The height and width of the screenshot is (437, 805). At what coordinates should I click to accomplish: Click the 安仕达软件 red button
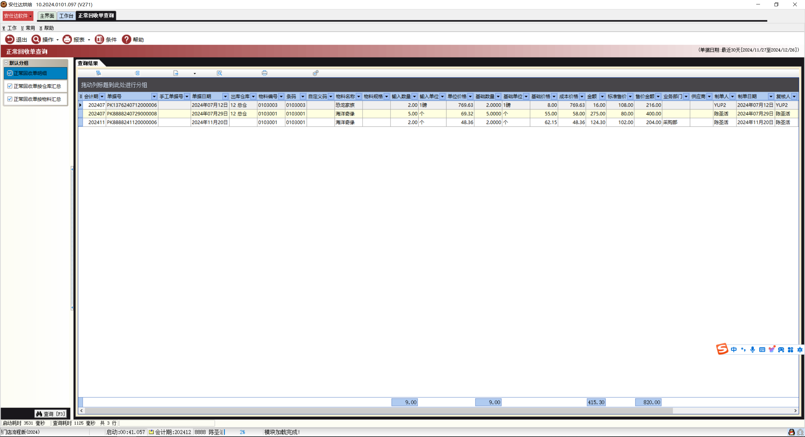click(18, 16)
